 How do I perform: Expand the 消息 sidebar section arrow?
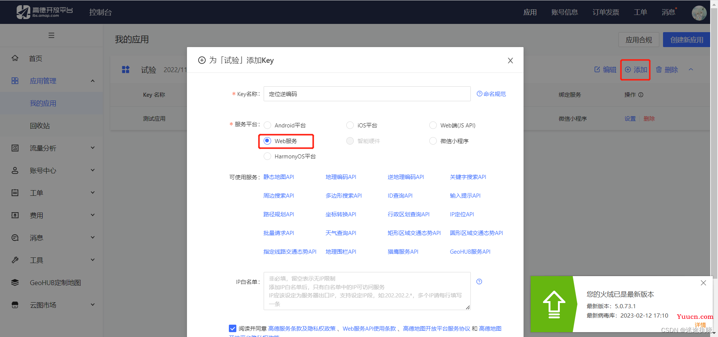click(x=93, y=238)
